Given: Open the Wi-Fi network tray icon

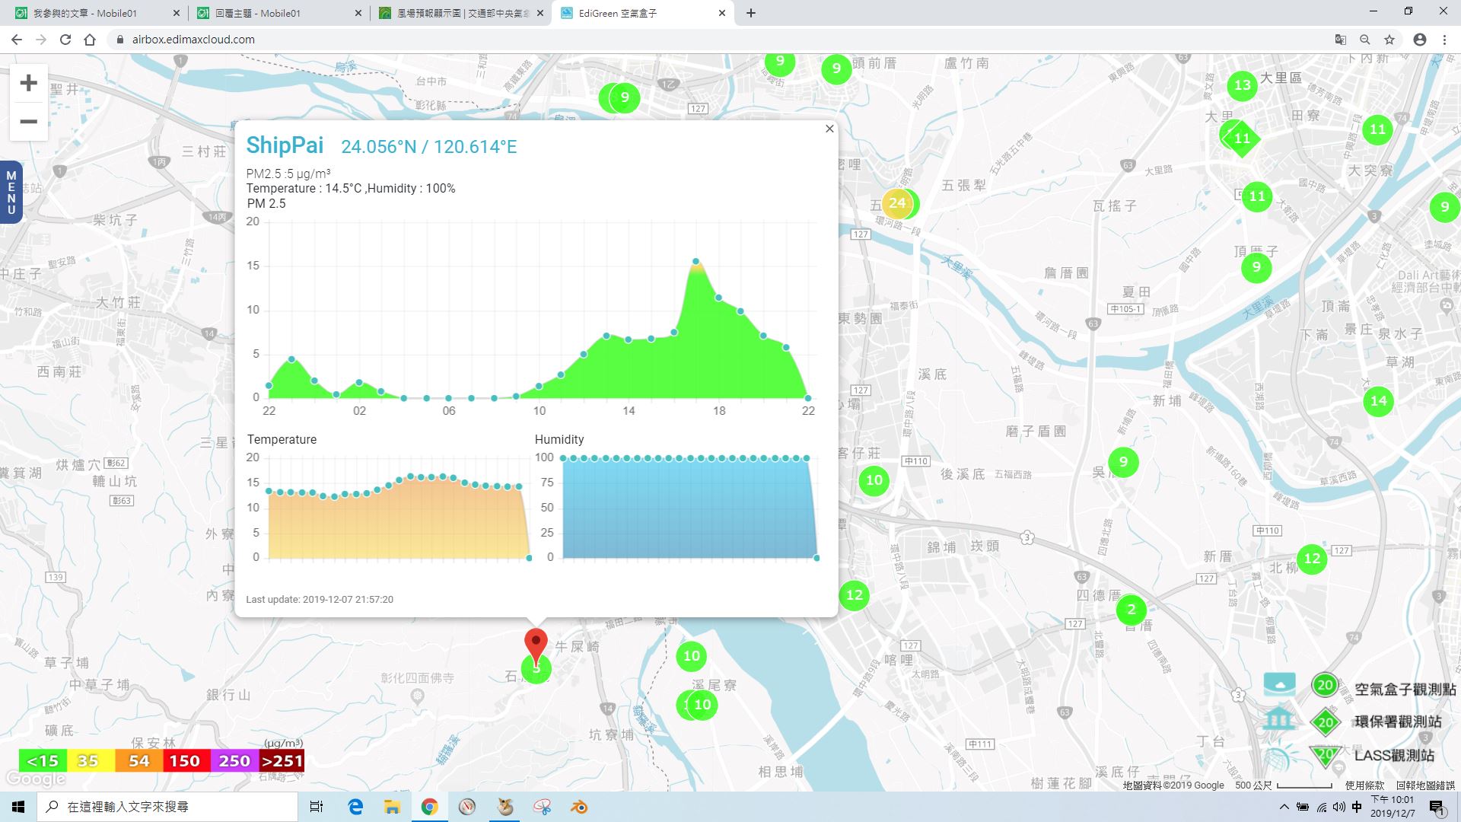Looking at the screenshot, I should [1321, 807].
